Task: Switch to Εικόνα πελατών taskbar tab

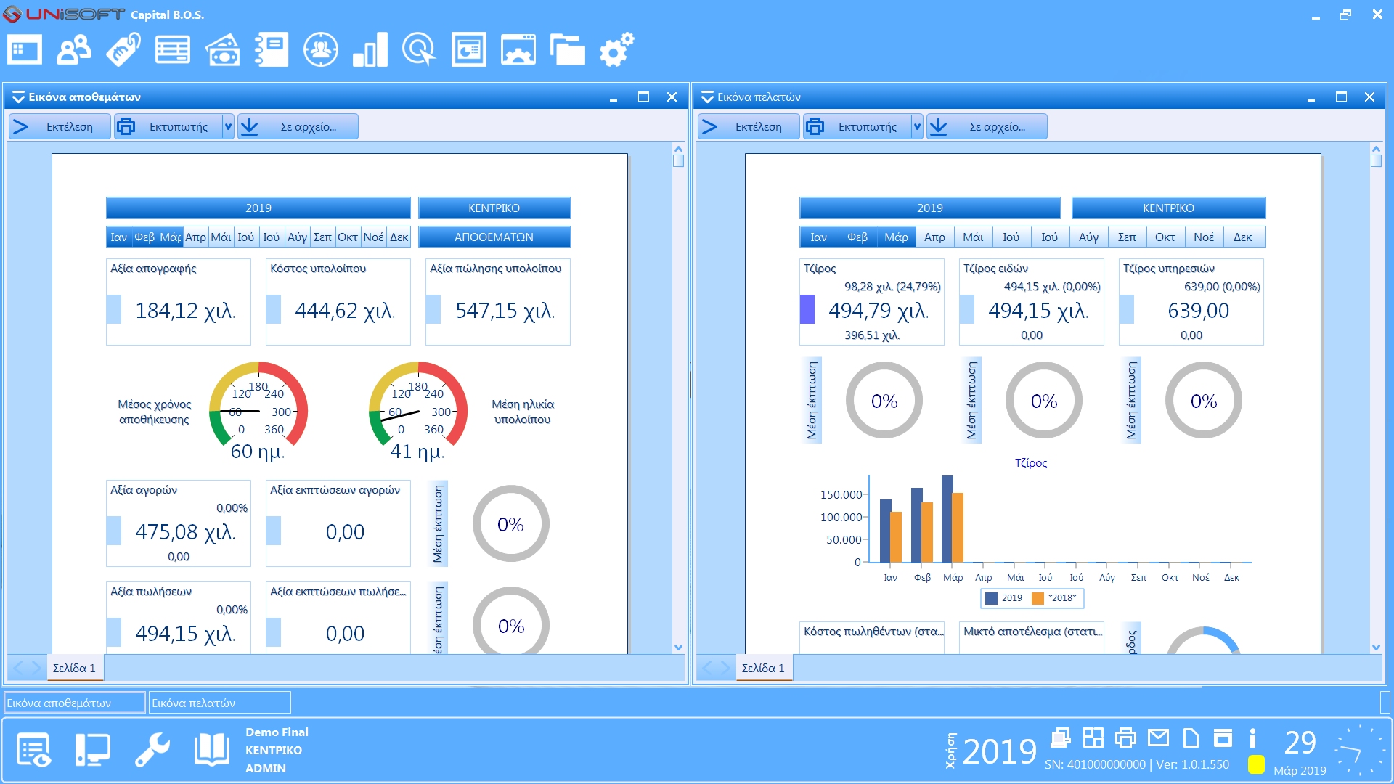Action: tap(220, 703)
